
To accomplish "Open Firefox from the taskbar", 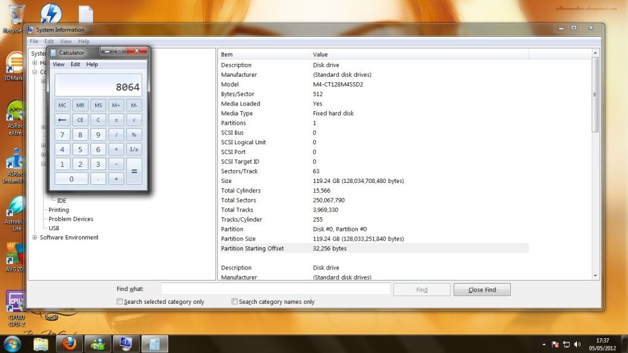I will (69, 344).
